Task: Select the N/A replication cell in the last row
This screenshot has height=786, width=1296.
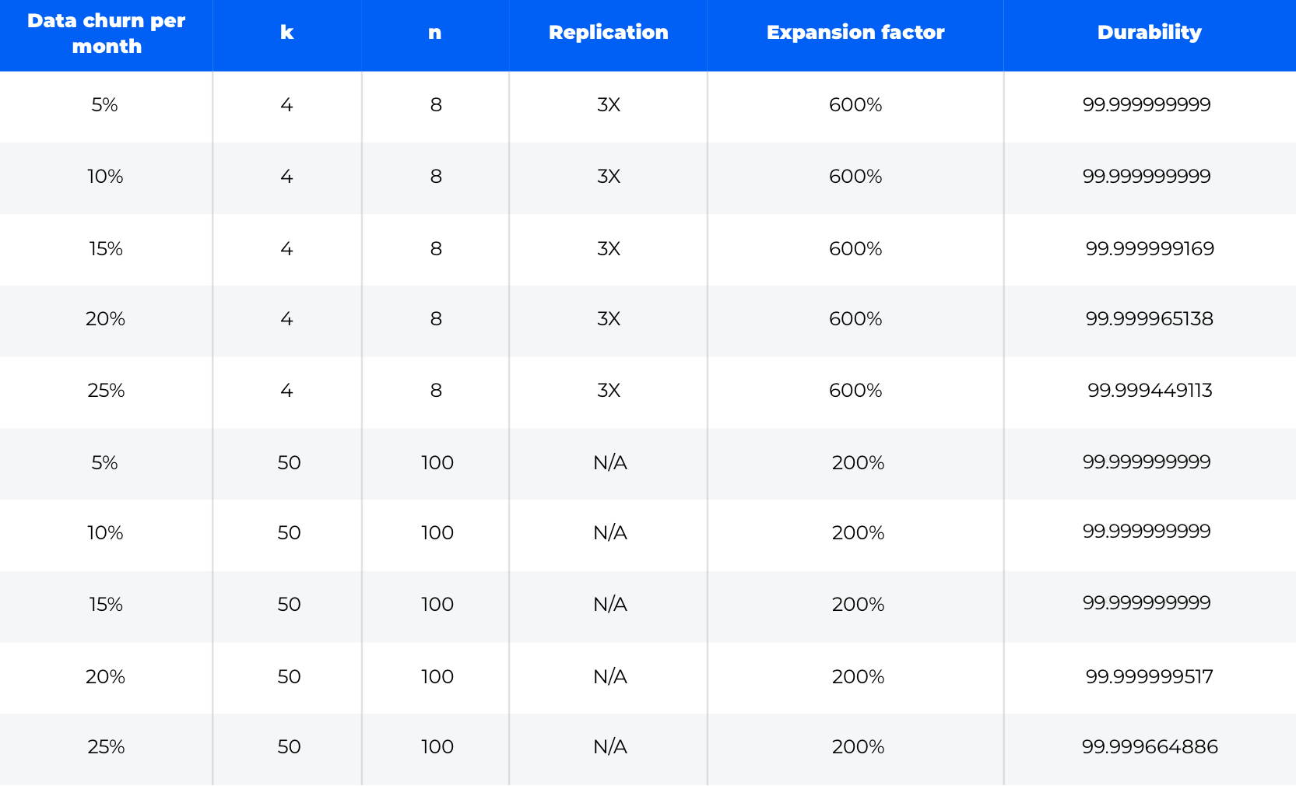Action: [x=609, y=746]
